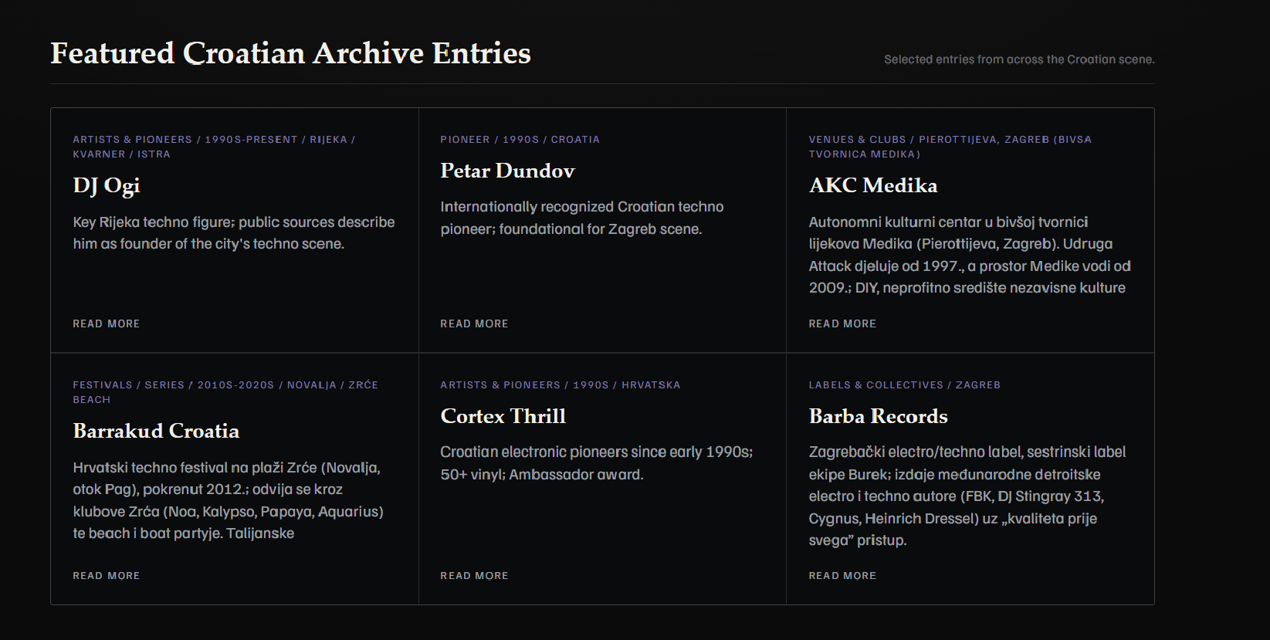Click the 'Pioneer / 1990s / Croatia' category label
Screen dimensions: 1270x640
[x=520, y=140]
